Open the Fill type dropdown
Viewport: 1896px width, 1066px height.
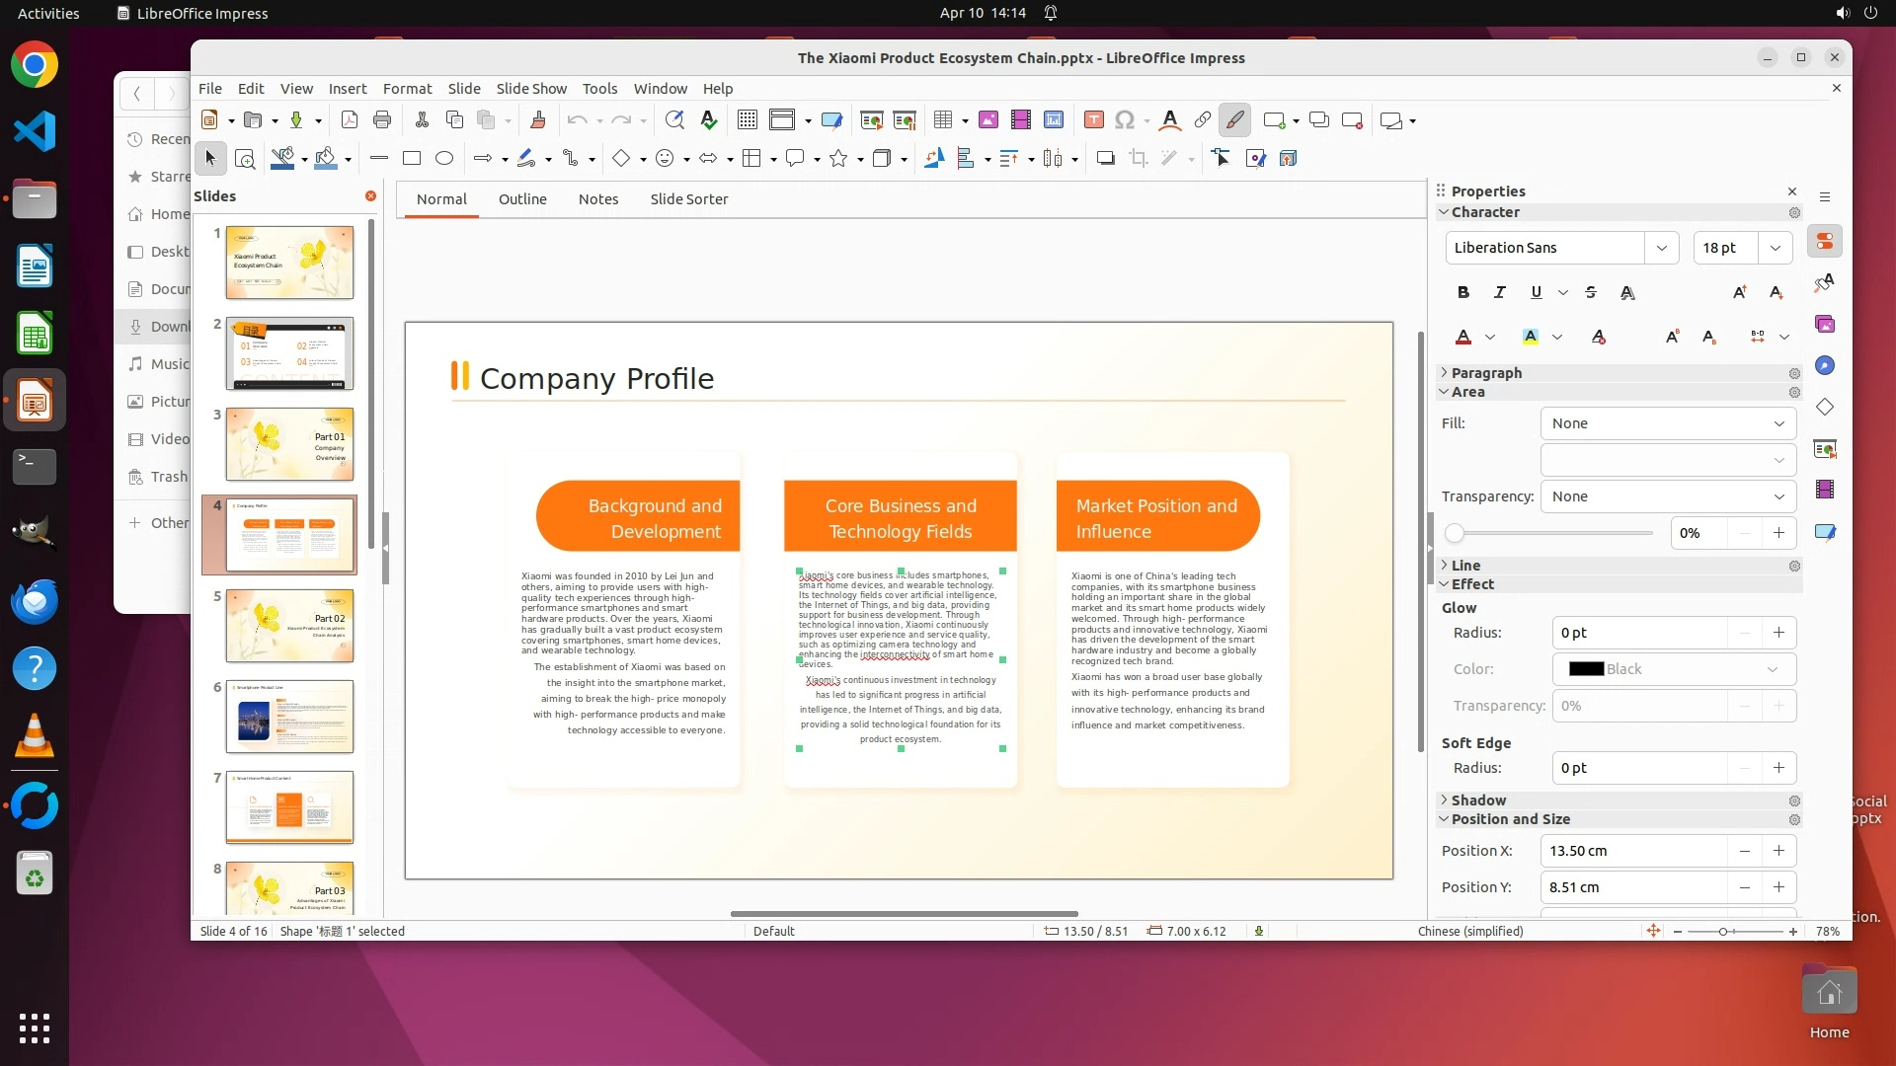[1668, 423]
